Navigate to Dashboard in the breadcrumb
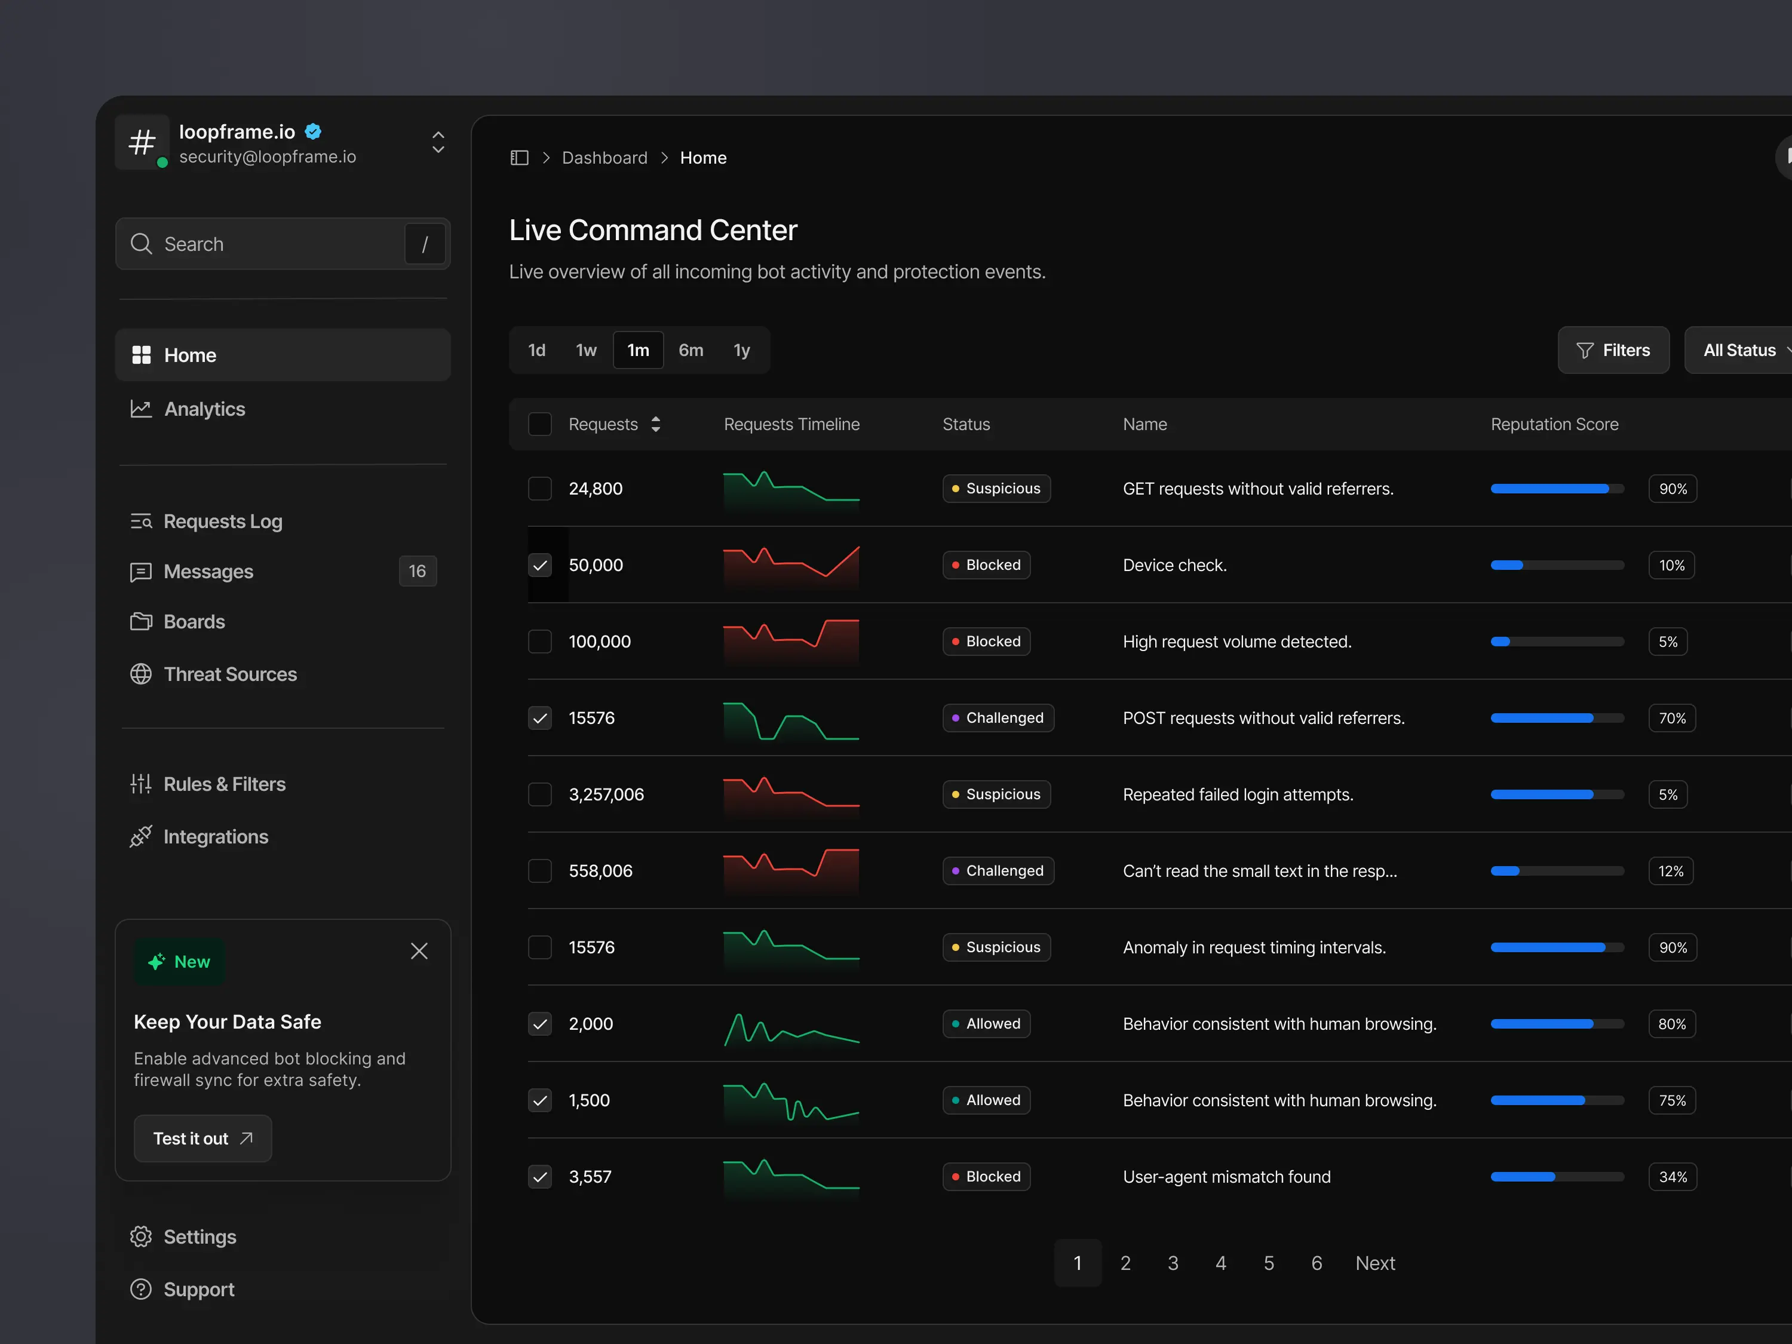The image size is (1792, 1344). 605,157
